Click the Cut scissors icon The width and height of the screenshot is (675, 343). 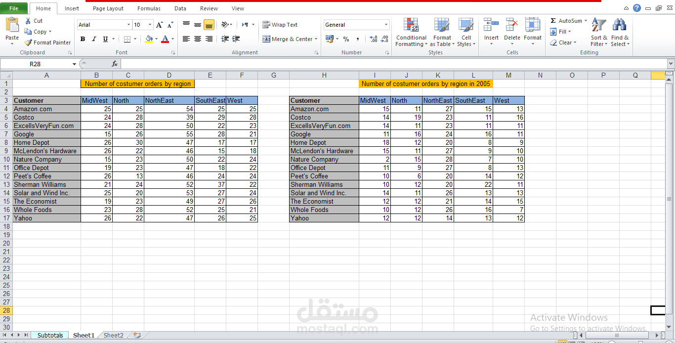28,21
